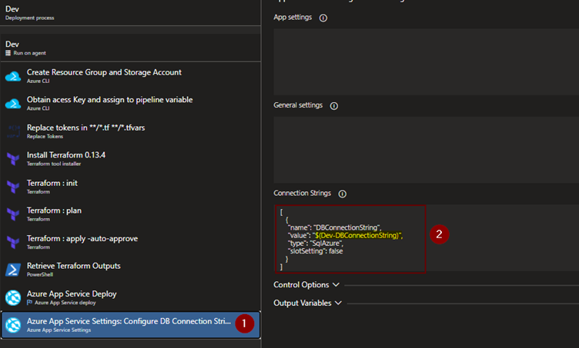Click the Terraform icon beside Terraform : init
579x348 pixels.
pyautogui.click(x=13, y=187)
